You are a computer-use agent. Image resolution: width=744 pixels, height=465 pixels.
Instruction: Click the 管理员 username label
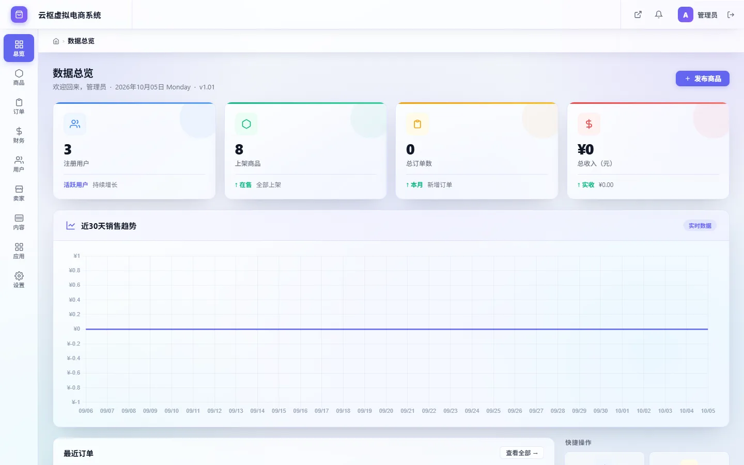tap(707, 15)
